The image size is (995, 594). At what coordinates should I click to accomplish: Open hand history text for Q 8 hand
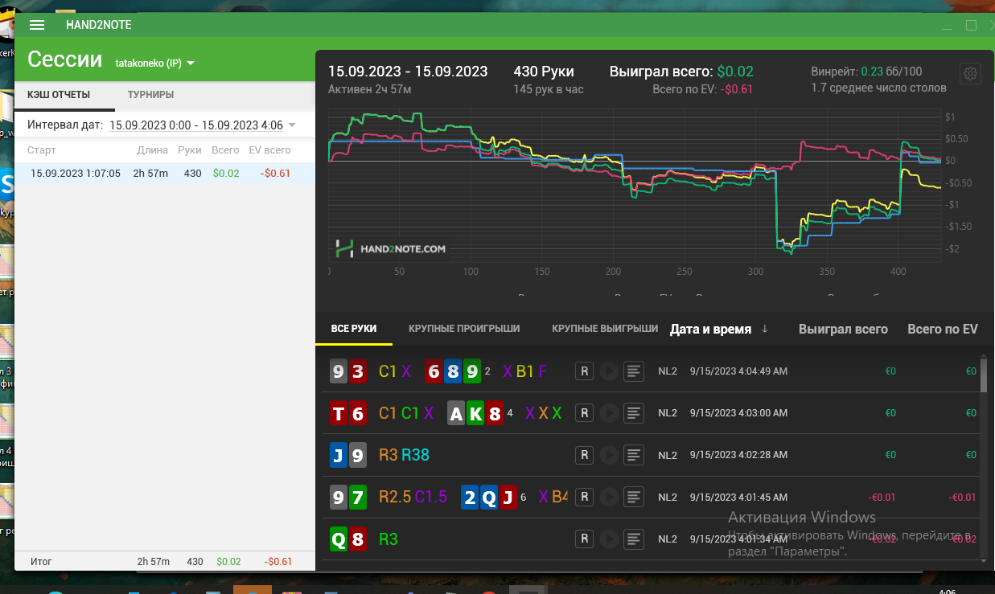click(635, 539)
